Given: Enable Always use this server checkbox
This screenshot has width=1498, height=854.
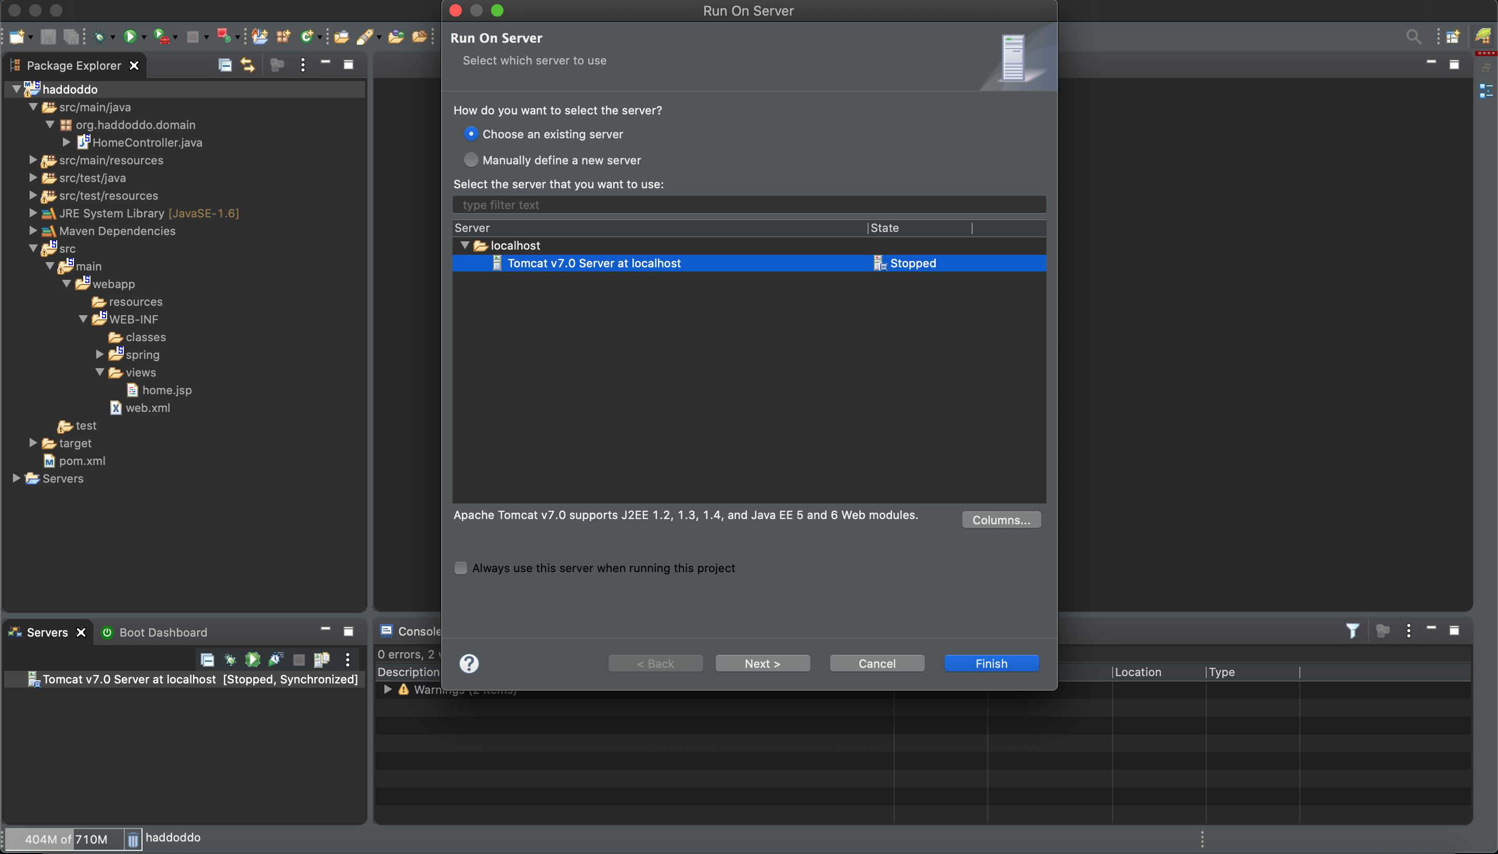Looking at the screenshot, I should [x=461, y=568].
